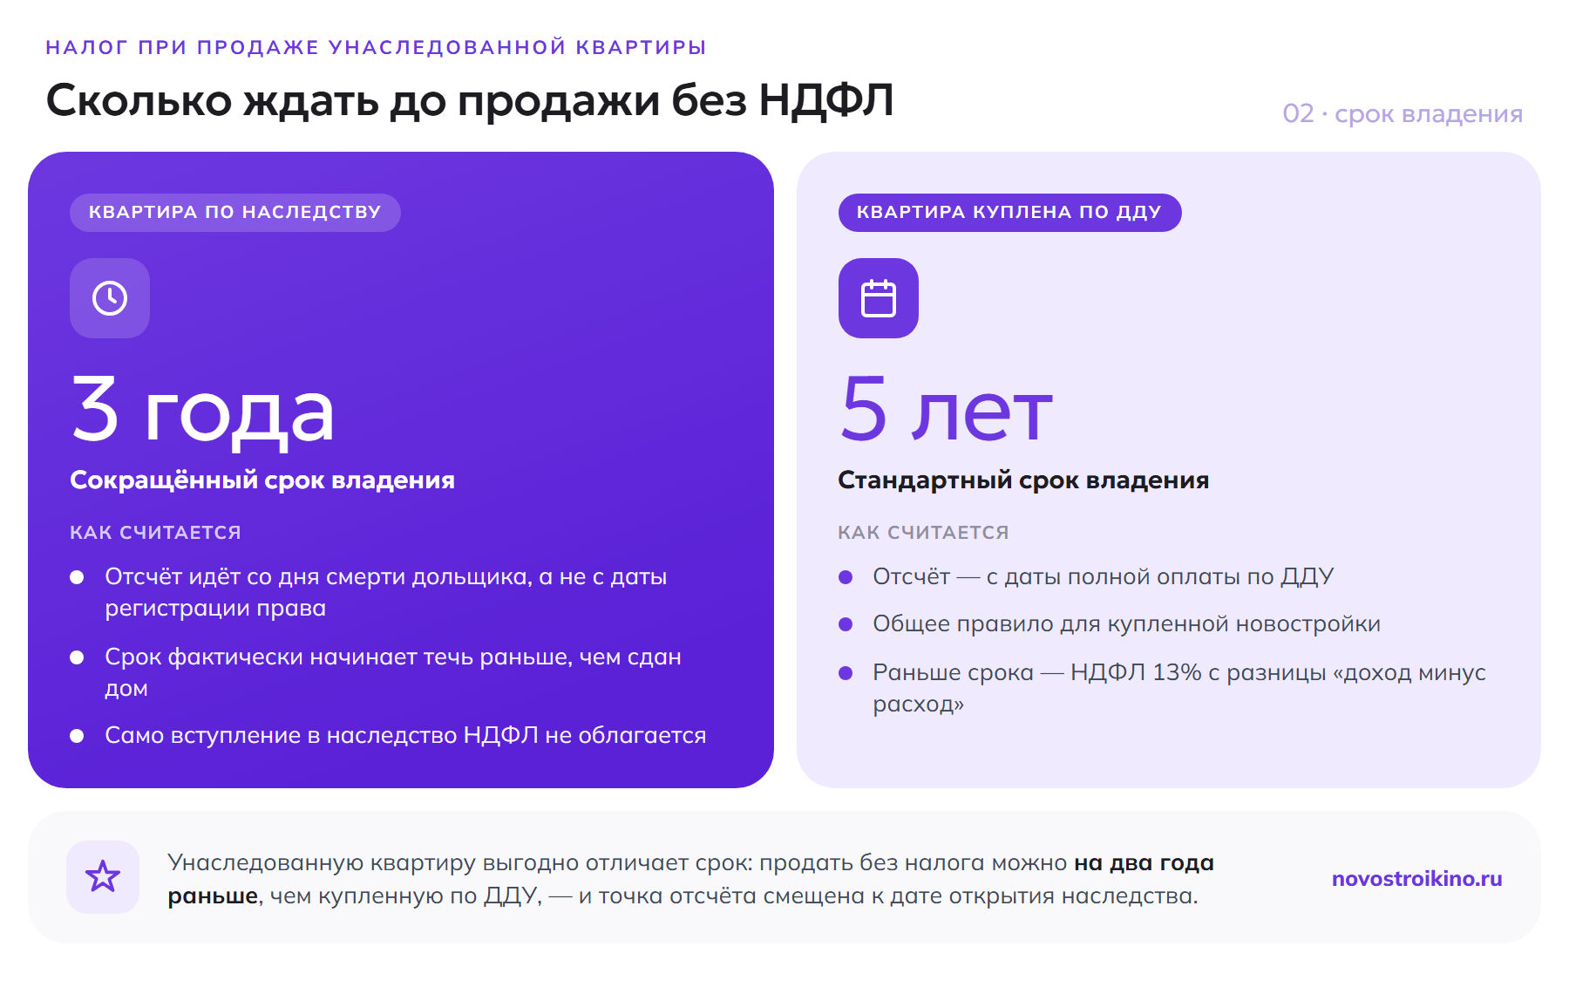Click the clock icon in the purple card
Viewport: 1569px width, 1001px height.
[110, 298]
